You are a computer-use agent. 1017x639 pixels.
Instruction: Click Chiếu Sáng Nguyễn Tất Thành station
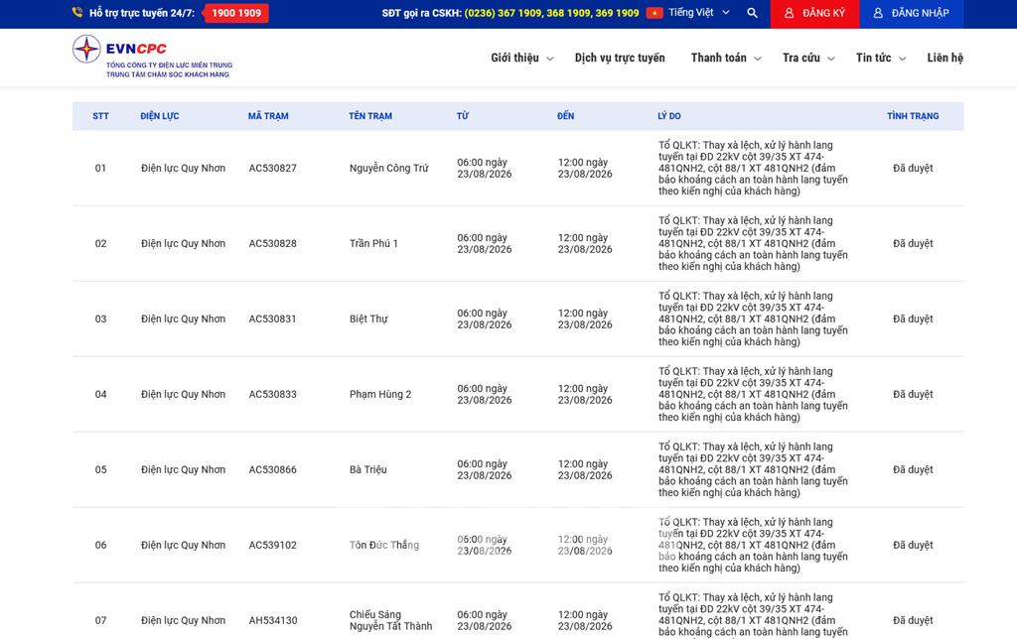390,620
